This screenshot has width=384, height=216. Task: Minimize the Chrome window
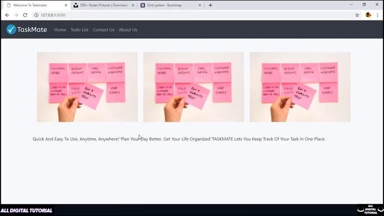[351, 4]
